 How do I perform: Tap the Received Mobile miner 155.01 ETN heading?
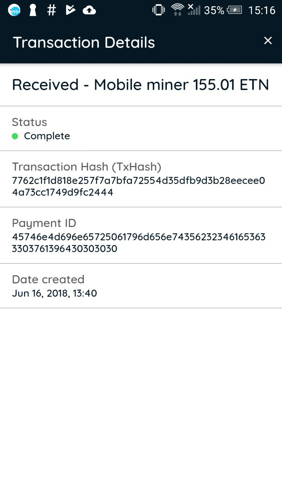(141, 85)
